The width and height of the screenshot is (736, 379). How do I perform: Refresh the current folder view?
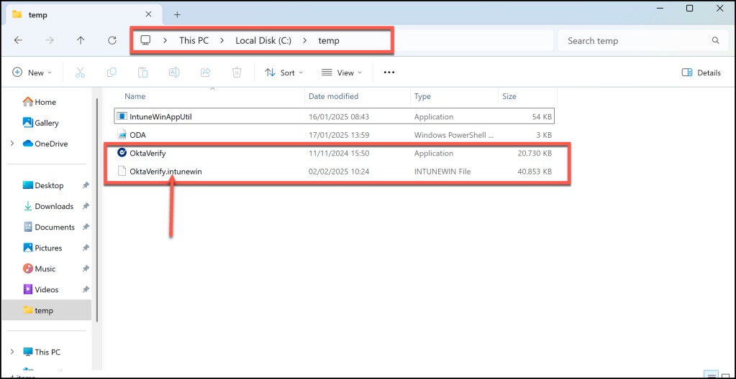112,41
